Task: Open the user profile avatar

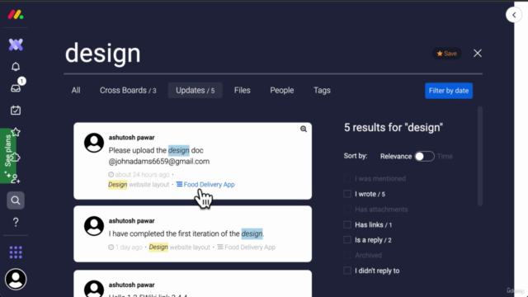Action: click(x=16, y=279)
